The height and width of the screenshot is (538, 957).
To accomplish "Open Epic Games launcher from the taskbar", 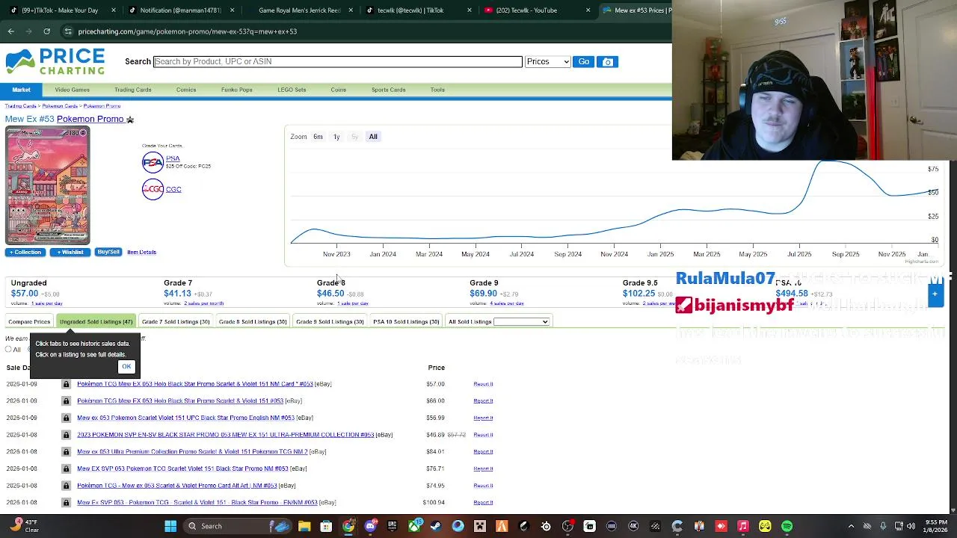I will [392, 526].
